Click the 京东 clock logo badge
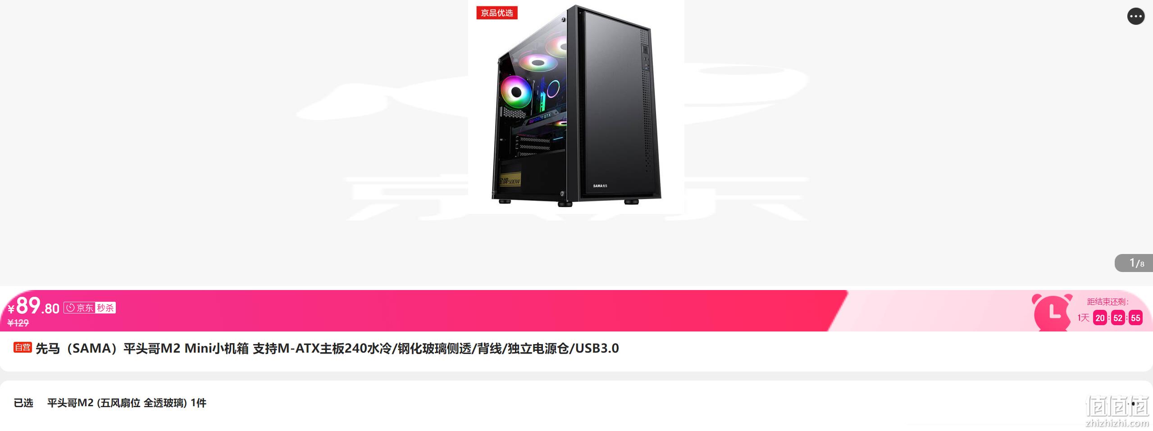This screenshot has width=1153, height=431. (79, 308)
